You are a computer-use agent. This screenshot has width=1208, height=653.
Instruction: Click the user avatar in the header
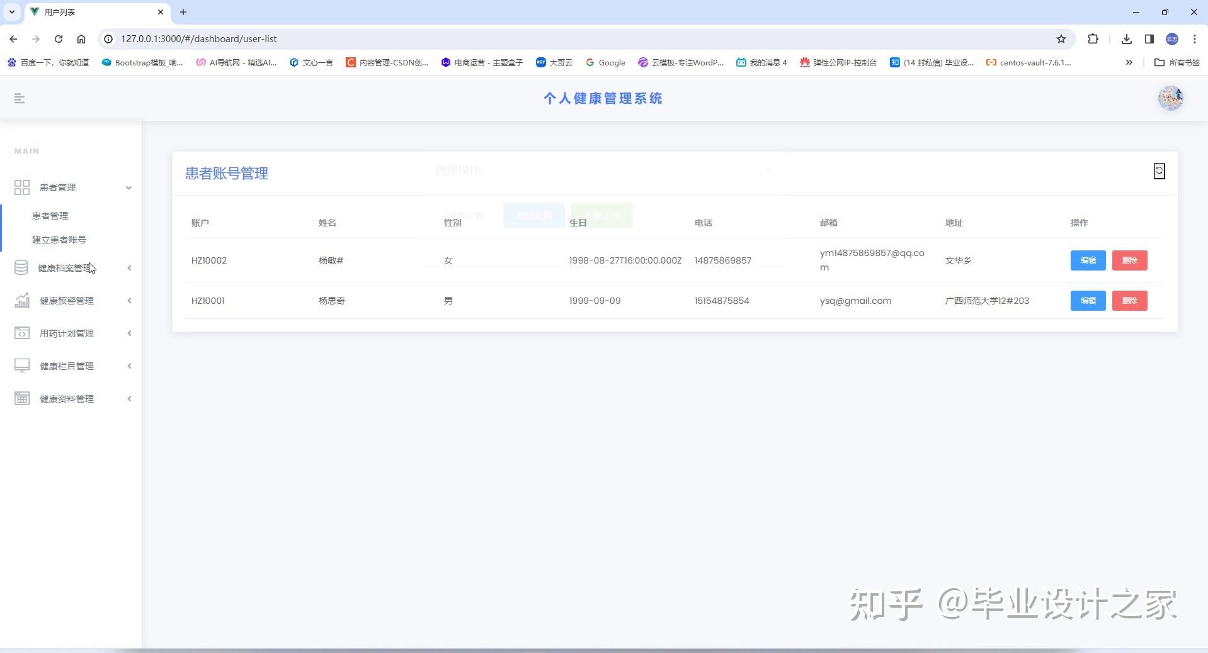1171,98
